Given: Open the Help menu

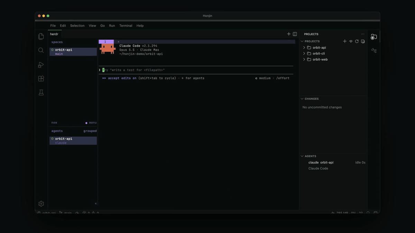Looking at the screenshot, I should pos(140,26).
